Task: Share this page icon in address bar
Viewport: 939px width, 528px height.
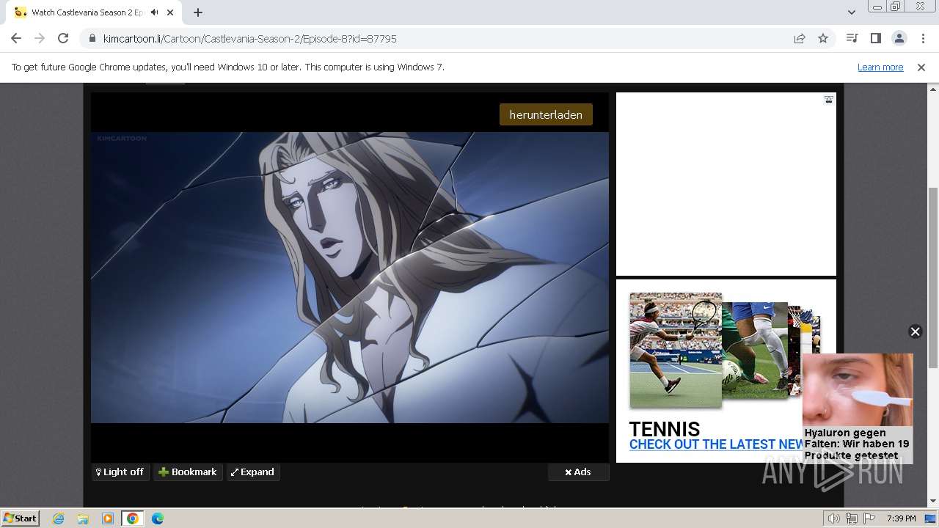Action: 800,39
